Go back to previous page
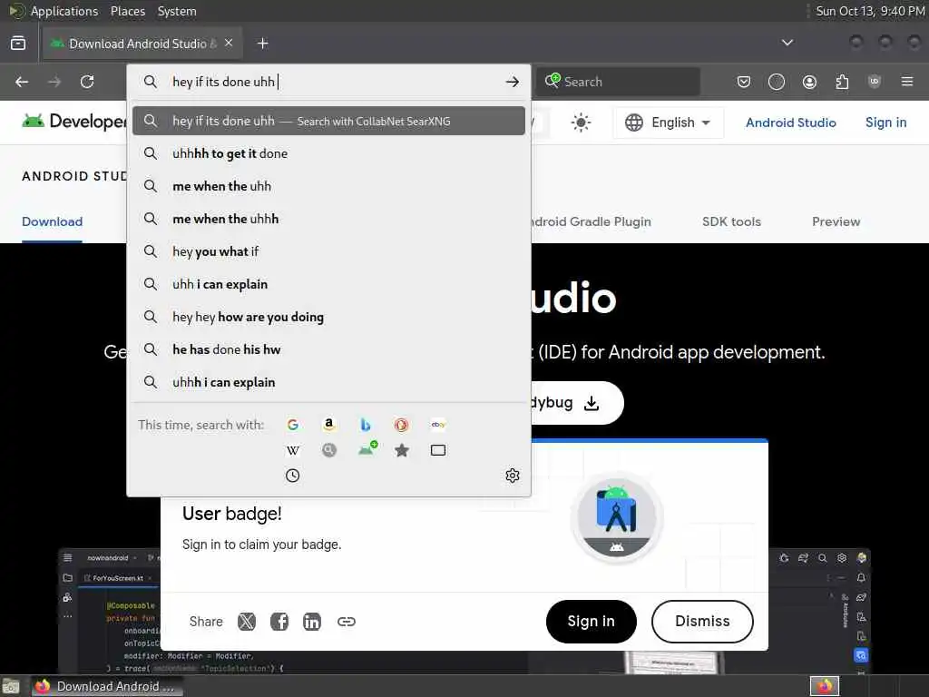The height and width of the screenshot is (697, 929). pyautogui.click(x=22, y=82)
